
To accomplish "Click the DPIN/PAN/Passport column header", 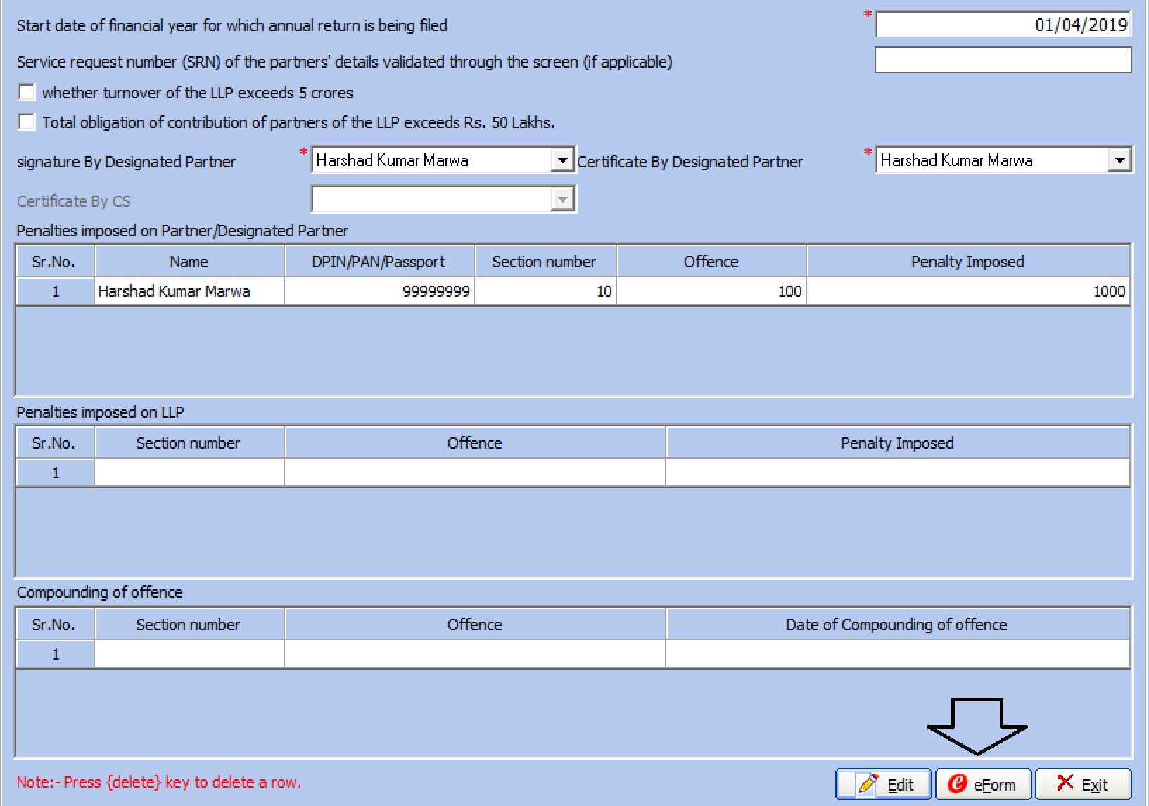I will pos(379,261).
